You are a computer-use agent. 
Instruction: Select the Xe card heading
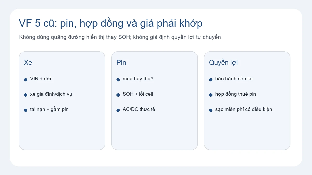pos(28,62)
